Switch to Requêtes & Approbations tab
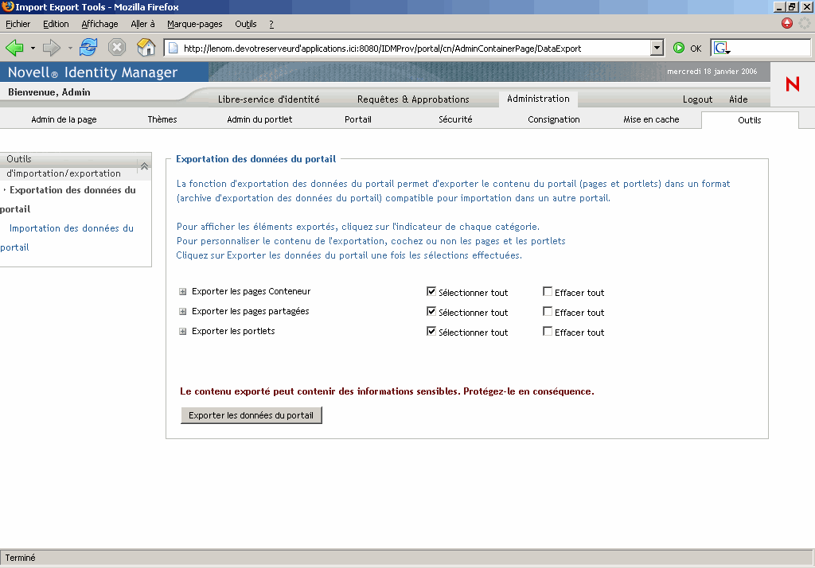 (x=413, y=99)
